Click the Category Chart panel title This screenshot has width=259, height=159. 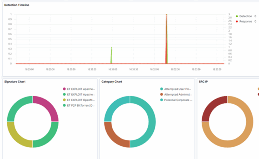(112, 81)
